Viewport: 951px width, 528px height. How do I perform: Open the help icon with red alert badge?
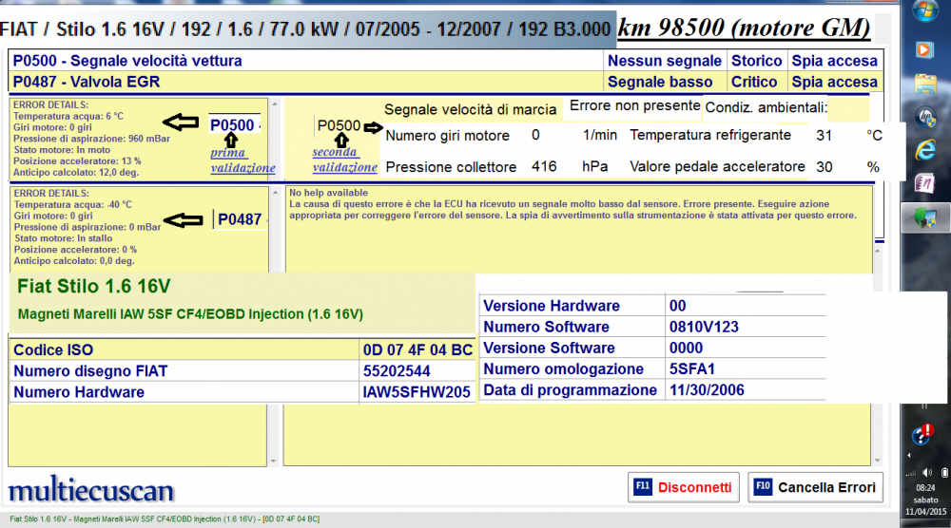click(x=923, y=434)
